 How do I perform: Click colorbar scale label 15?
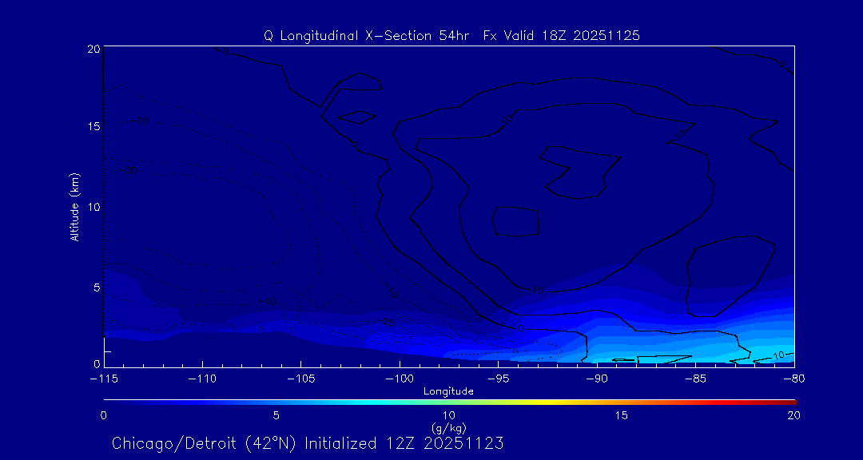point(621,415)
